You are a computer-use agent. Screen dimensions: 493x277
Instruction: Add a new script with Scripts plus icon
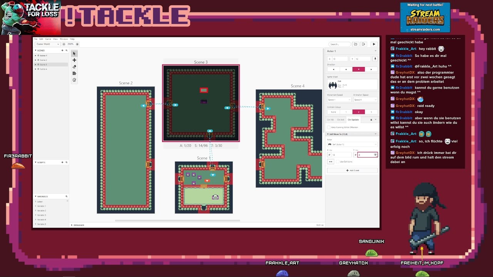click(x=62, y=162)
